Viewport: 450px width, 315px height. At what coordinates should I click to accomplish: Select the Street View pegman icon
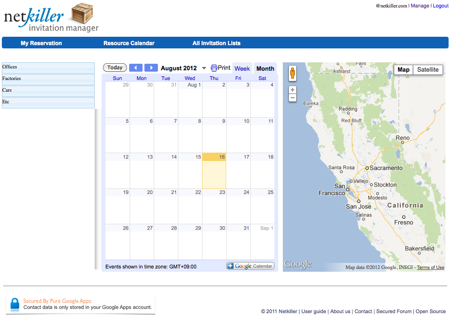point(293,73)
